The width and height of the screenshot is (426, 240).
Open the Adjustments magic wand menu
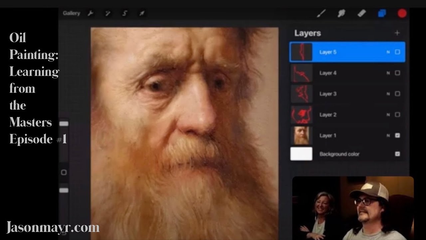pos(108,14)
